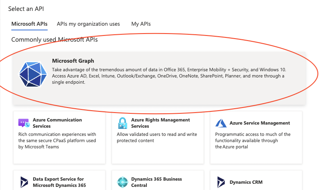This screenshot has height=190, width=330.
Task: Click 'Rich communication experiences' description text
Action: [57, 141]
